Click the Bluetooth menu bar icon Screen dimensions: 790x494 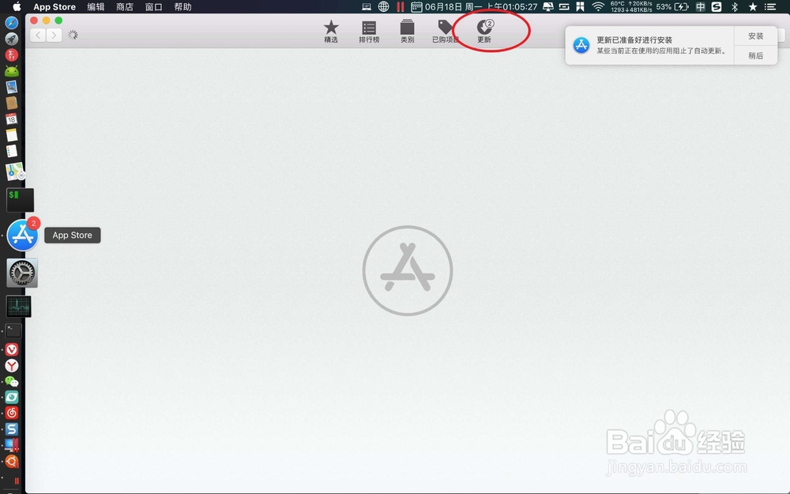[735, 6]
